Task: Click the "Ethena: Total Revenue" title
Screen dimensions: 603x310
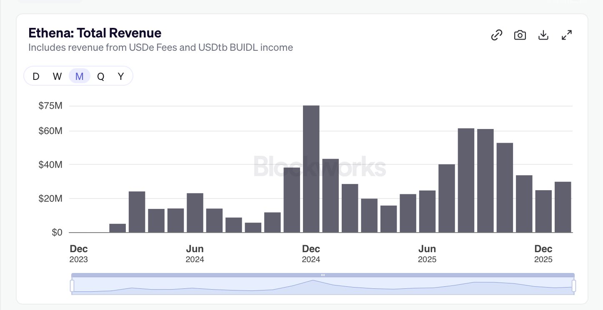Action: point(95,33)
